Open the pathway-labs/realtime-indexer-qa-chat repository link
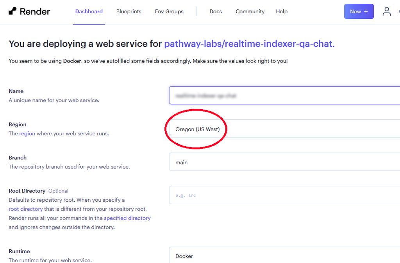The width and height of the screenshot is (400, 263). click(x=249, y=44)
